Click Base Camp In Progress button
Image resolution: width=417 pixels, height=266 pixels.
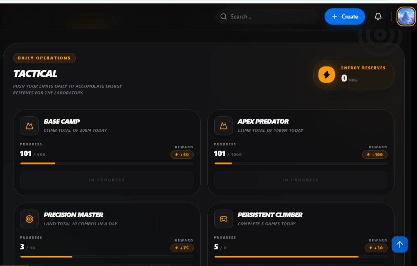coord(107,180)
